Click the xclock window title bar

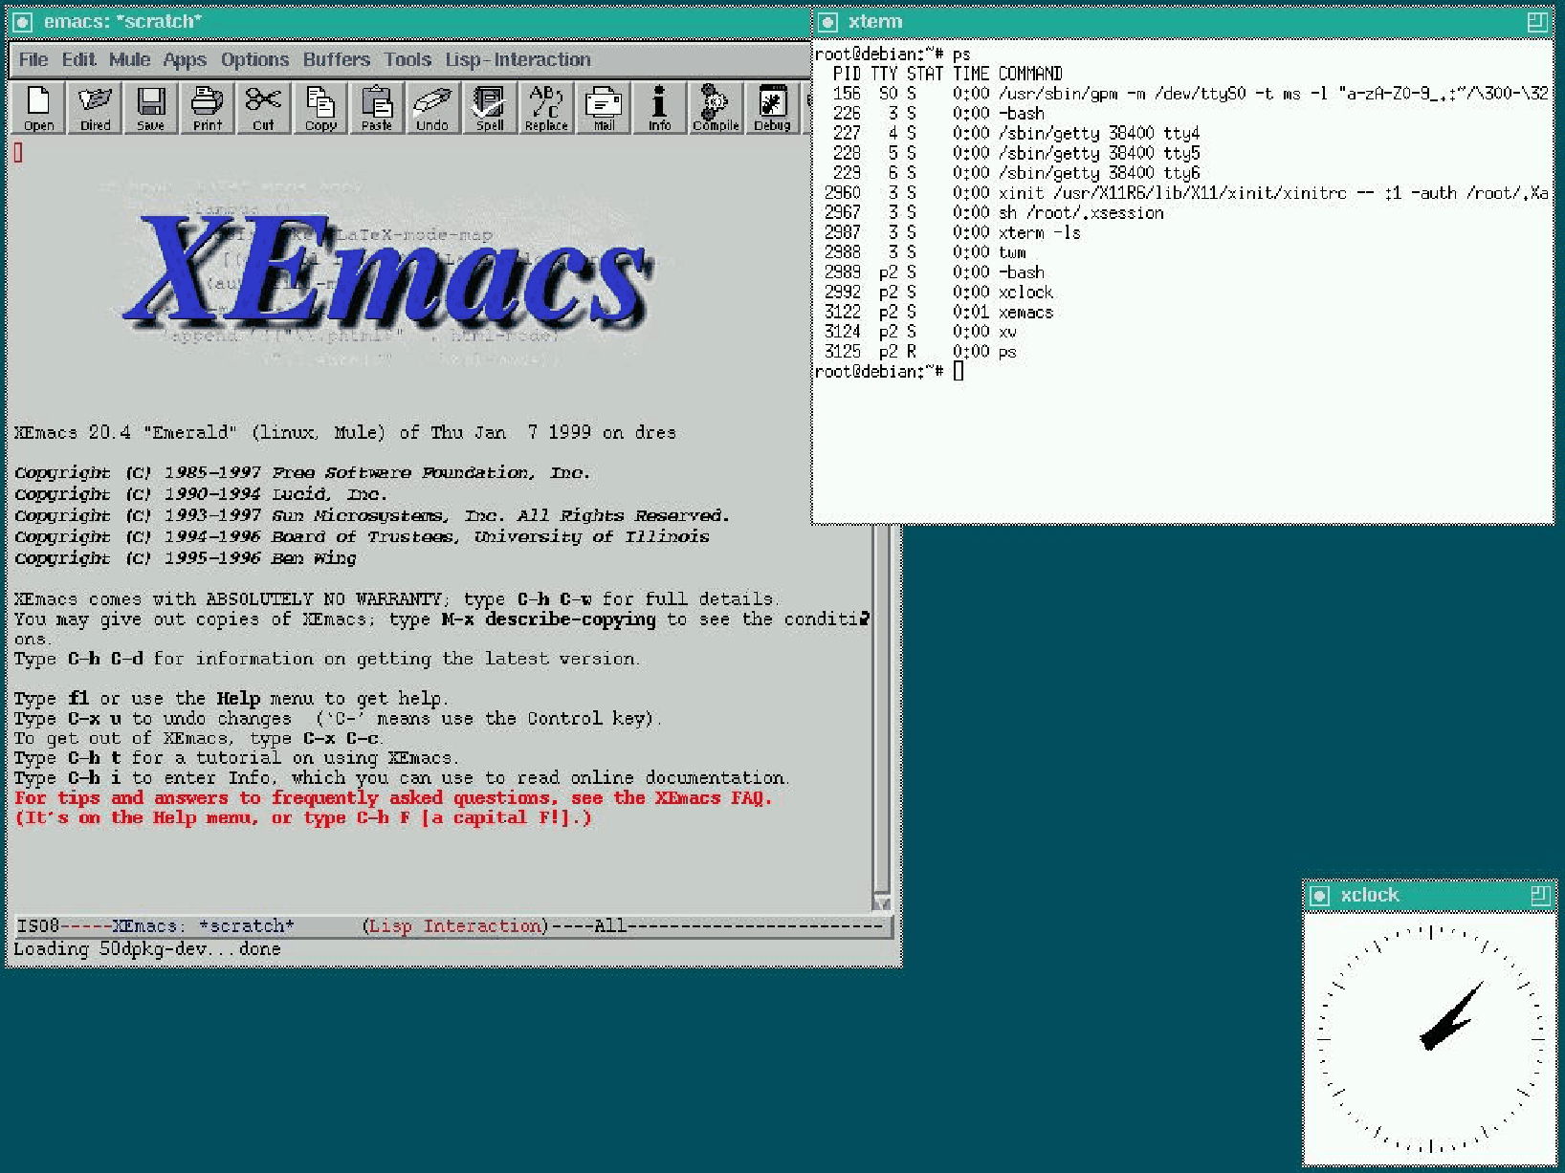tap(1427, 895)
